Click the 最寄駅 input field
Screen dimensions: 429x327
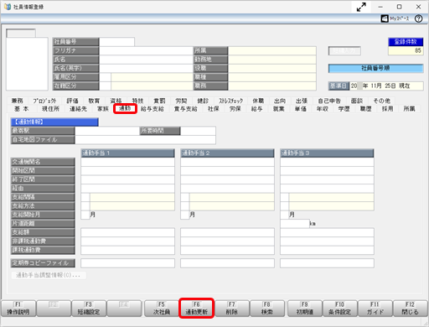click(x=107, y=131)
